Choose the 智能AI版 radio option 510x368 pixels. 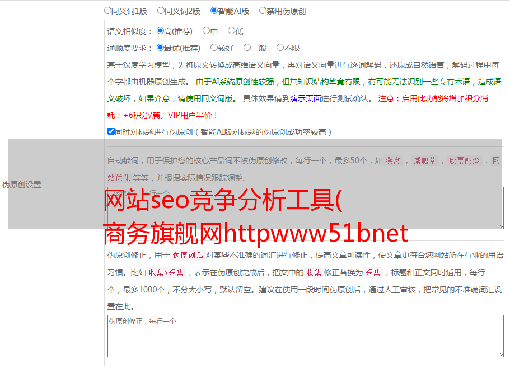coord(214,11)
